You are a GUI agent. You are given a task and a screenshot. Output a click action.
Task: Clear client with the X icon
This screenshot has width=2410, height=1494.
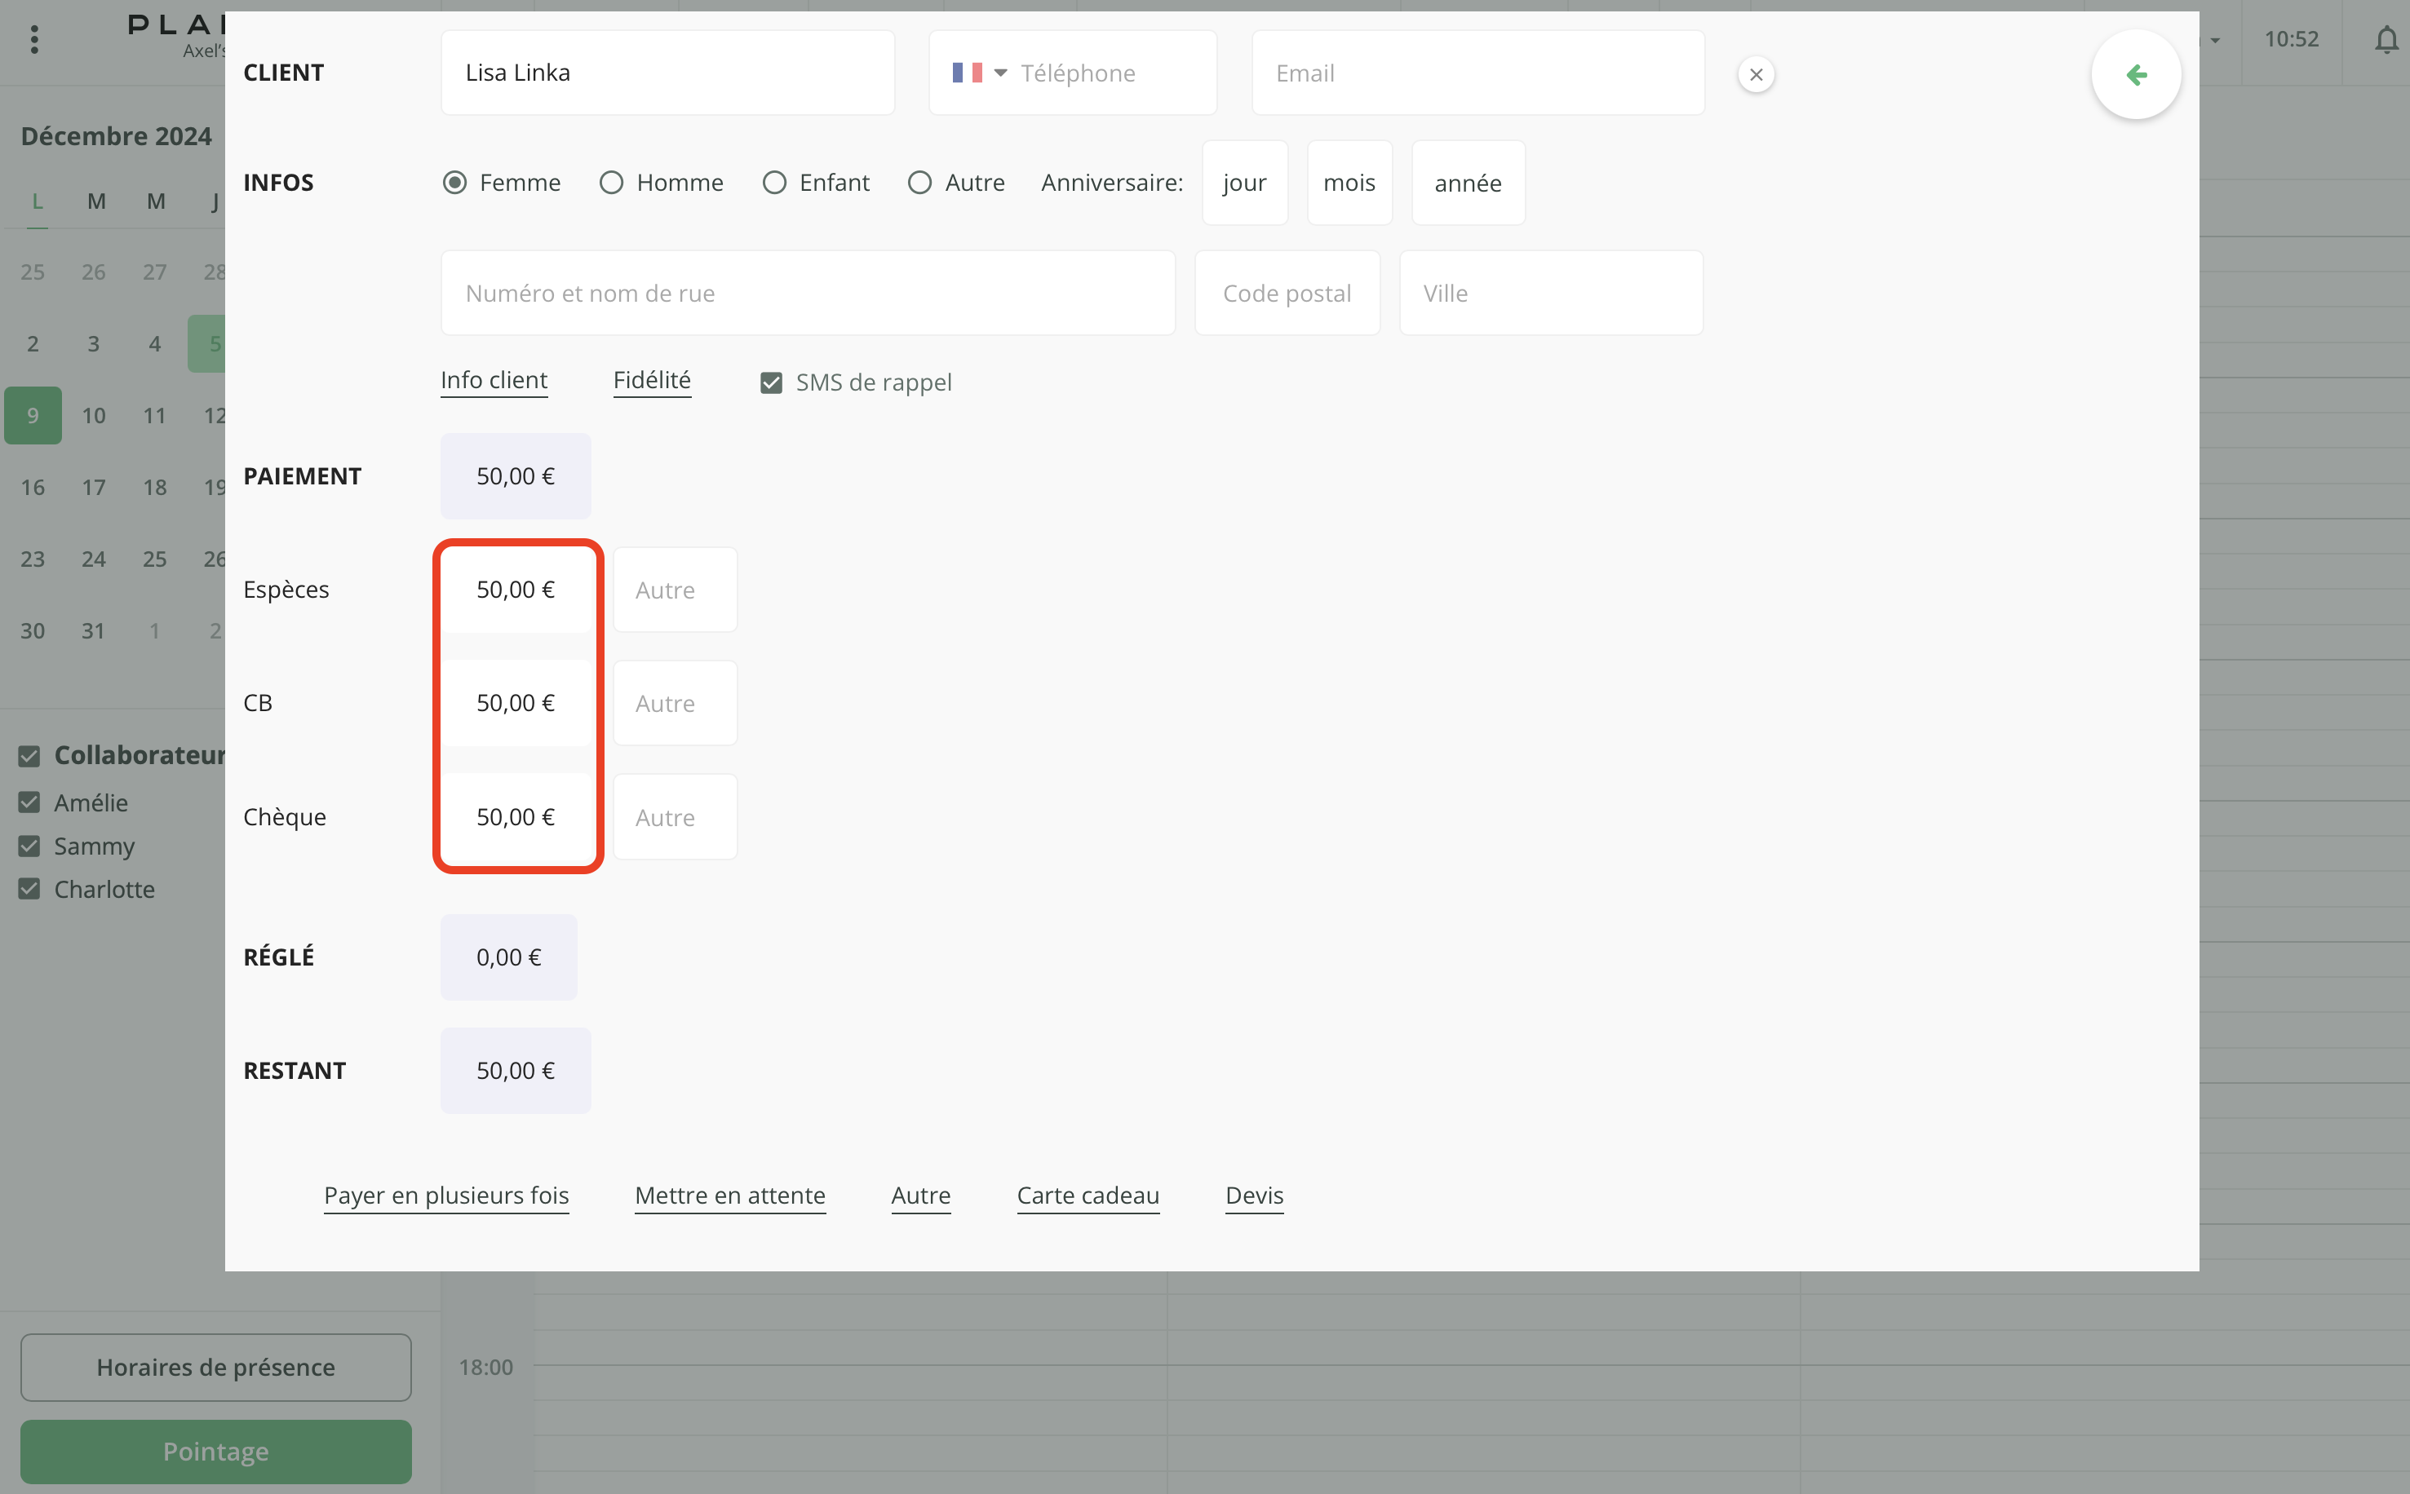tap(1756, 75)
